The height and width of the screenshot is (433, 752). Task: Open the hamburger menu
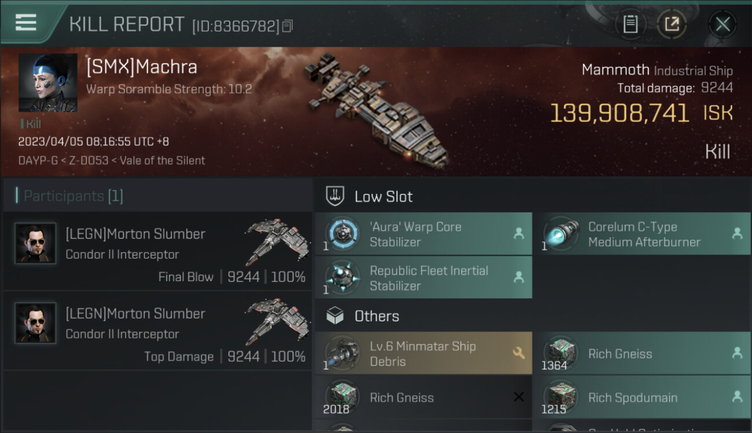[26, 23]
